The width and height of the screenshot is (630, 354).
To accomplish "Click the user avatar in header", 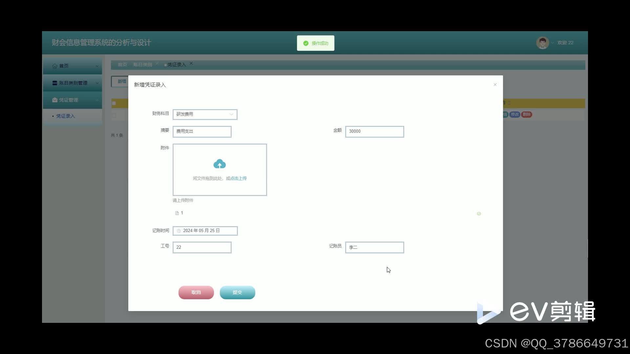I will pos(542,43).
